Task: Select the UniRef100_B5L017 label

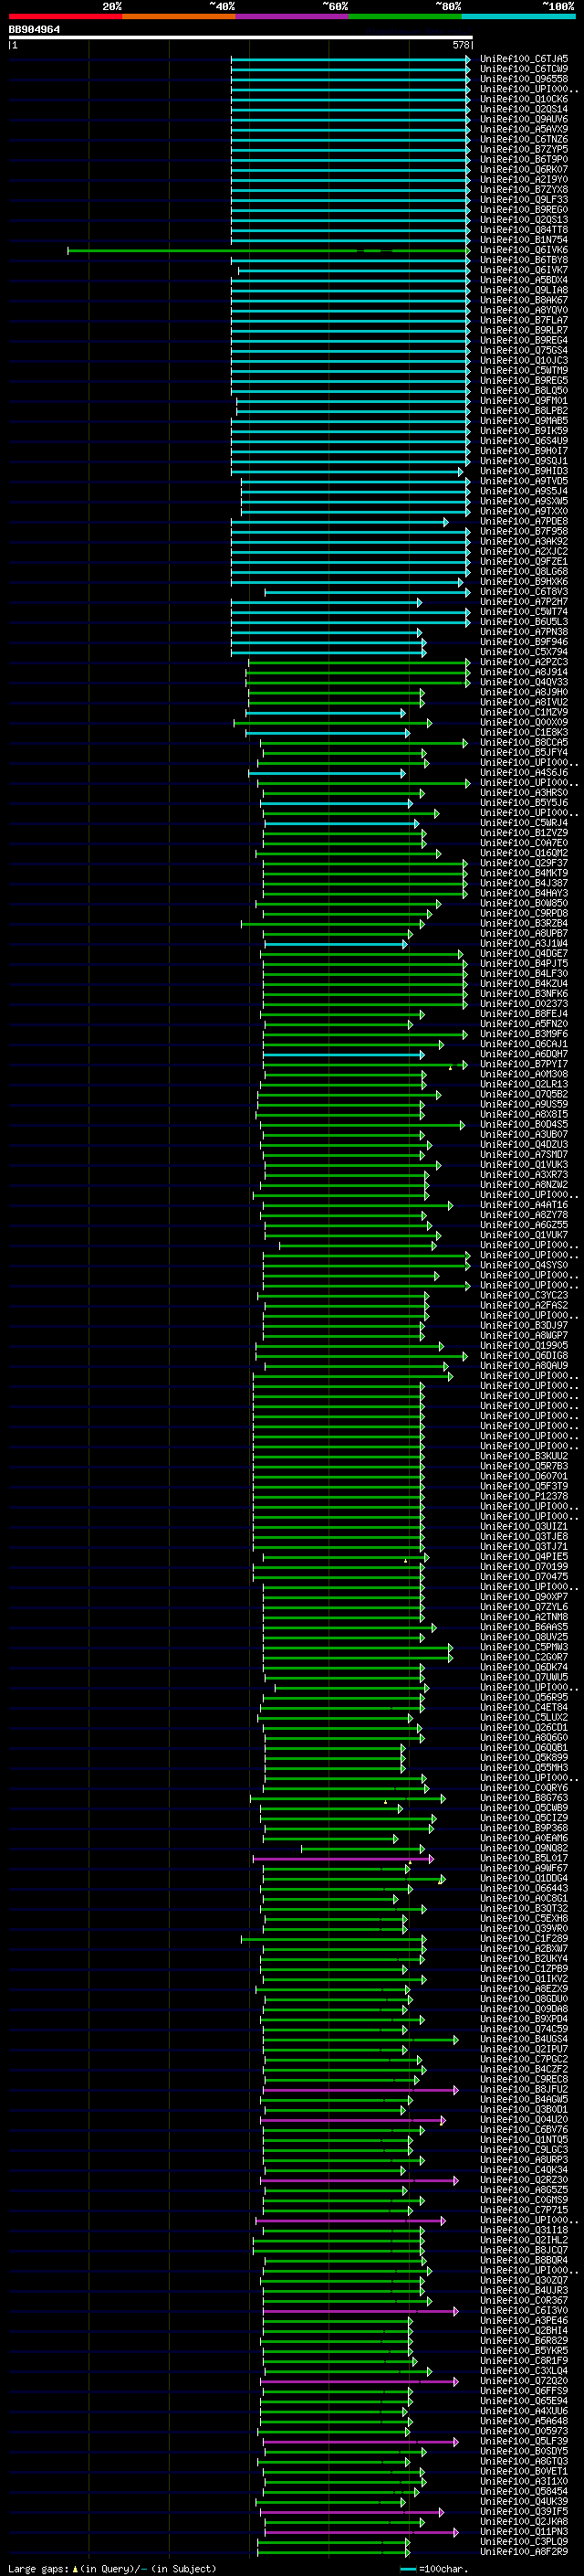Action: pos(524,1858)
